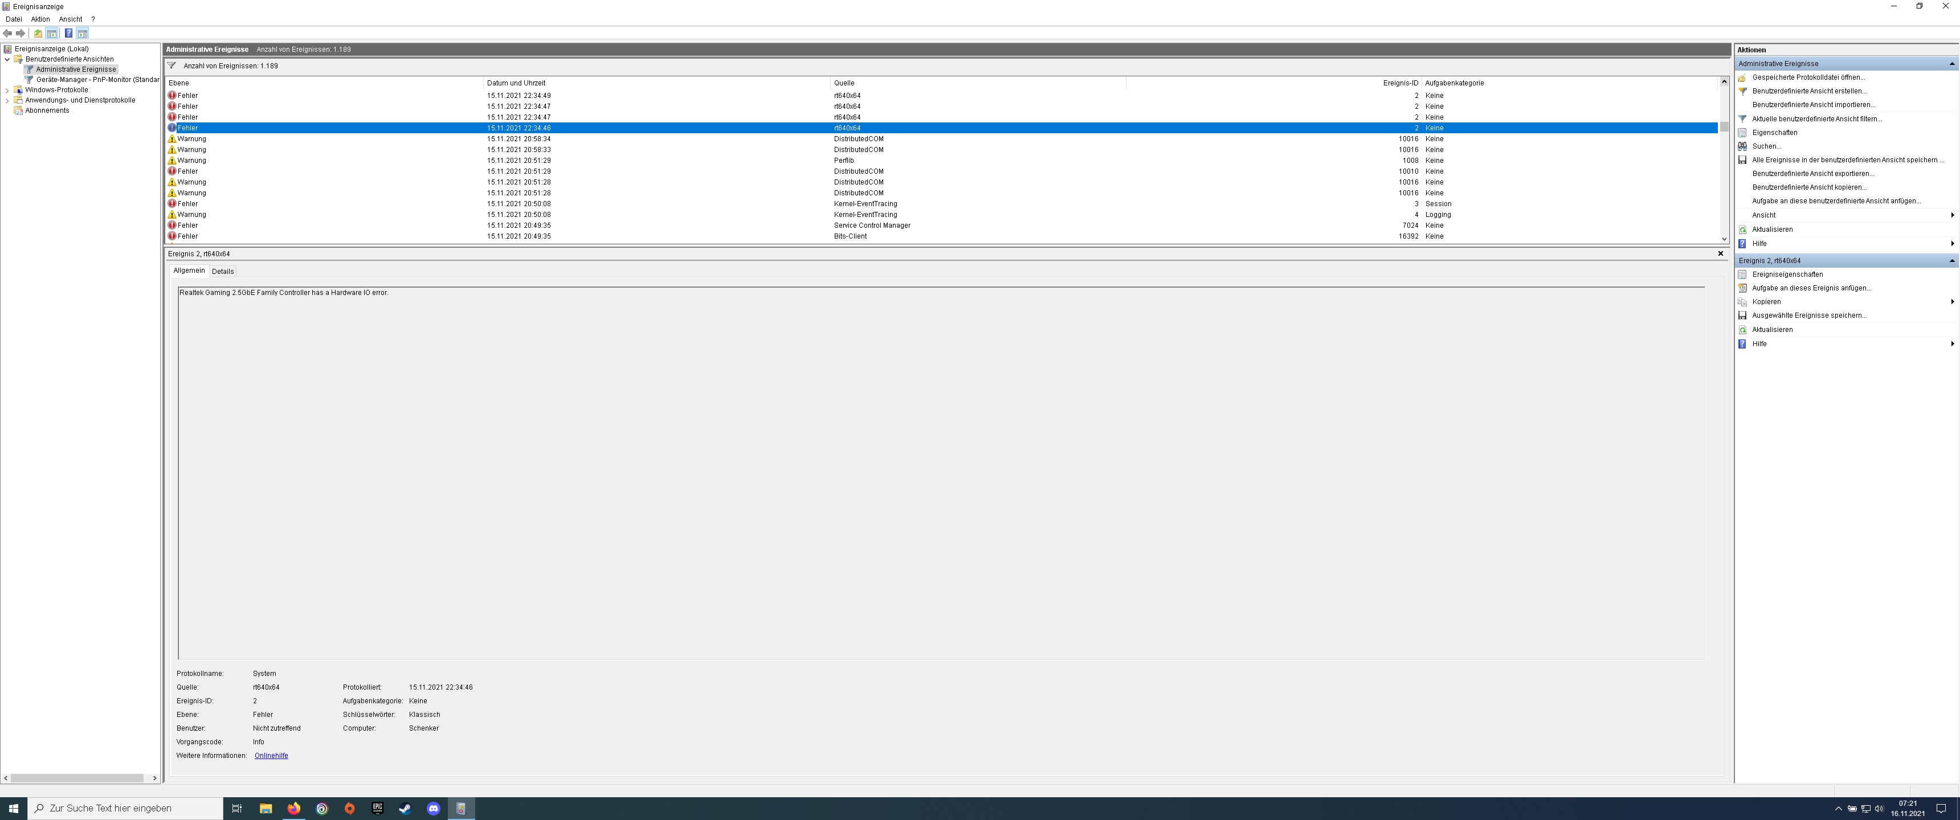Select the Service Control Manager error row
Viewport: 1960px width, 820px height.
(871, 225)
